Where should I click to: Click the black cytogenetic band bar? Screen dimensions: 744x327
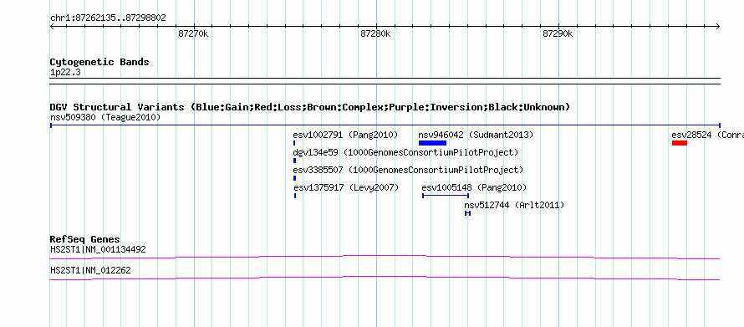(x=385, y=81)
